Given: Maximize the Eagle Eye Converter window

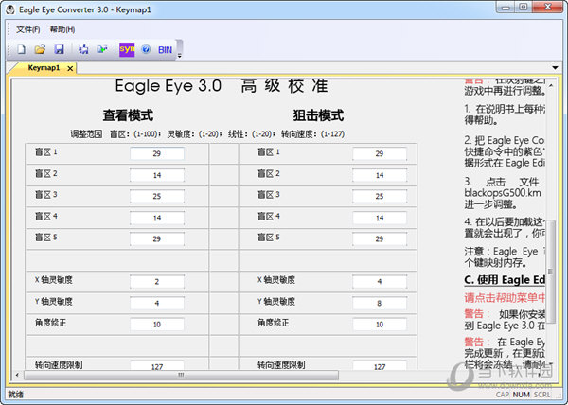Looking at the screenshot, I should point(524,8).
